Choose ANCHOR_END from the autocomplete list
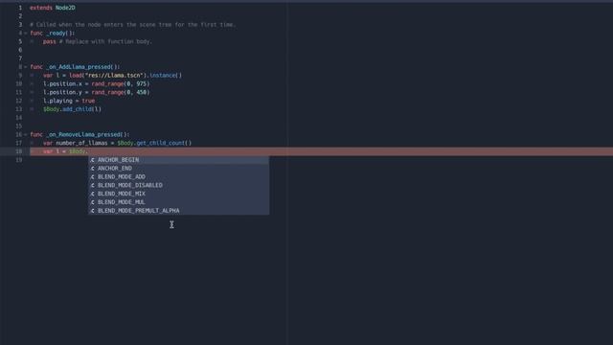 tap(179, 169)
